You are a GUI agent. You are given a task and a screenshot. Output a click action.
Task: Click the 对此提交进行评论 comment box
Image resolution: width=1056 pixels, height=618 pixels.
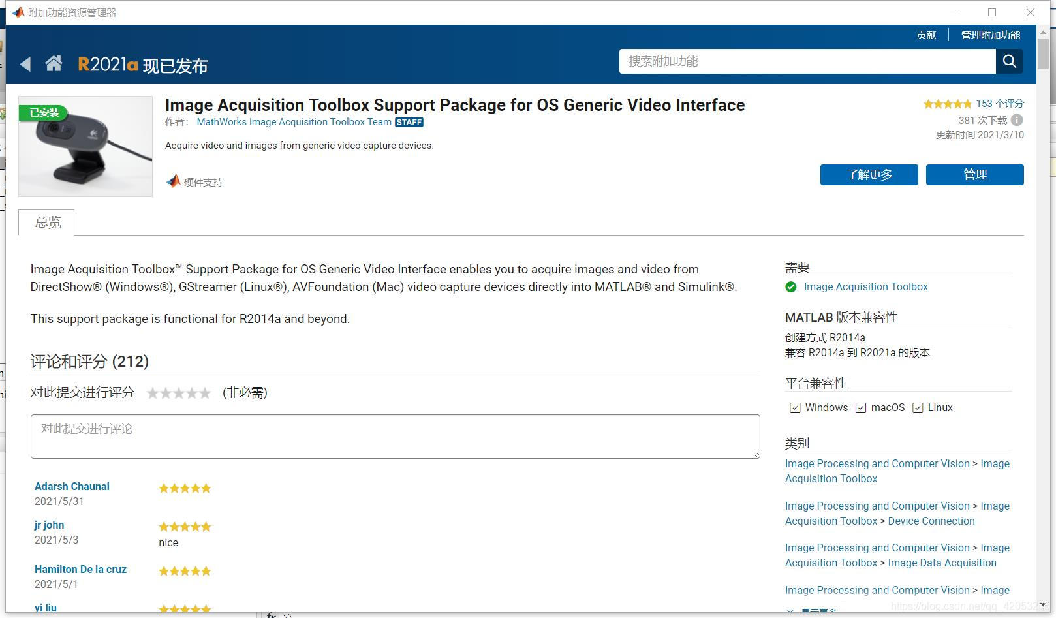point(395,437)
